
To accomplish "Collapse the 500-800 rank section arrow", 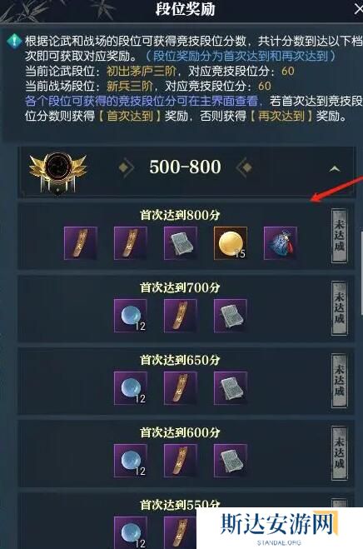I will point(335,169).
